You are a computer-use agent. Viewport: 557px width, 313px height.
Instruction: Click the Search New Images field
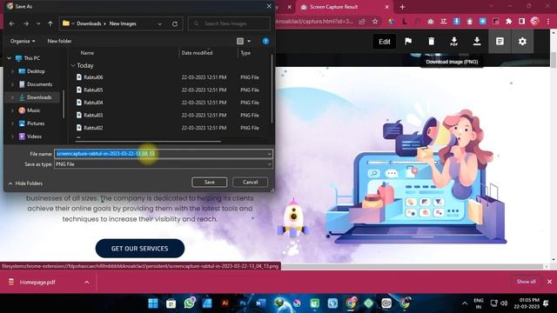(x=229, y=23)
